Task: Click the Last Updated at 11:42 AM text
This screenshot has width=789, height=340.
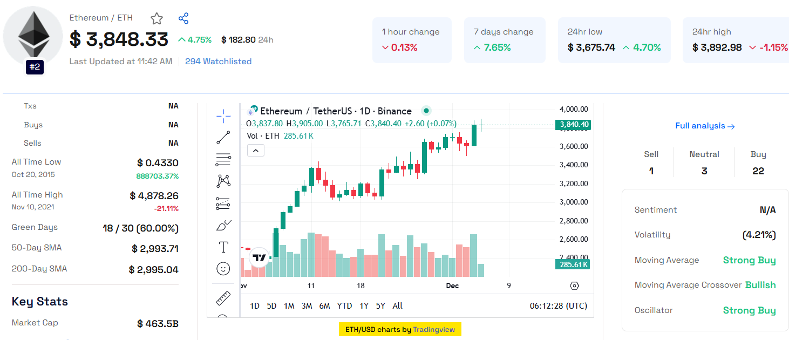Action: 121,62
